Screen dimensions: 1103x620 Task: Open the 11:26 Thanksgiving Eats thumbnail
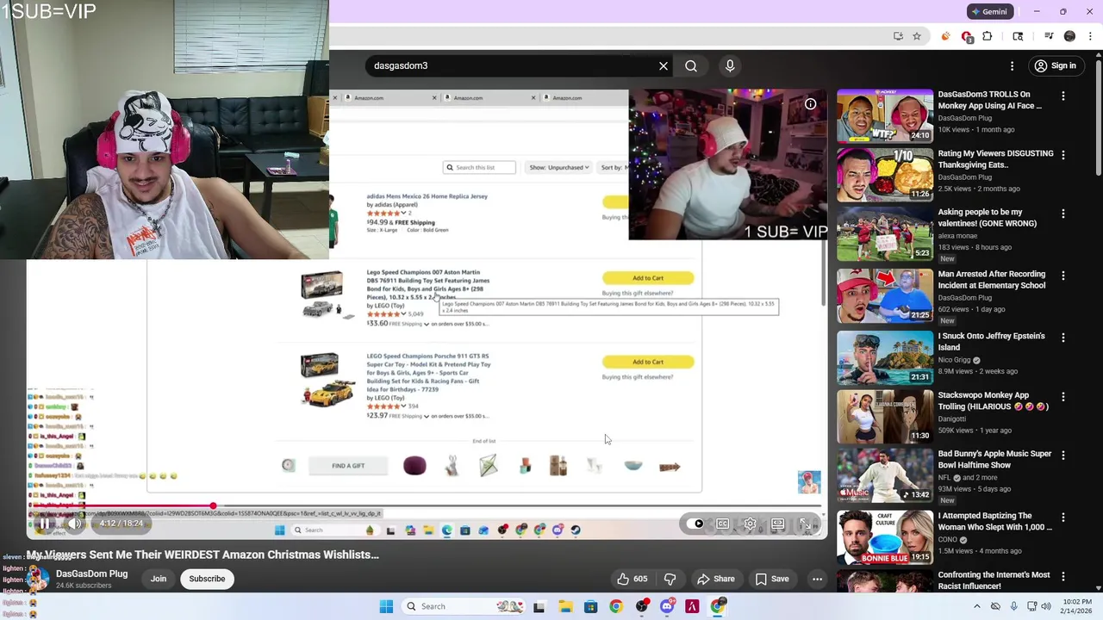pyautogui.click(x=885, y=175)
